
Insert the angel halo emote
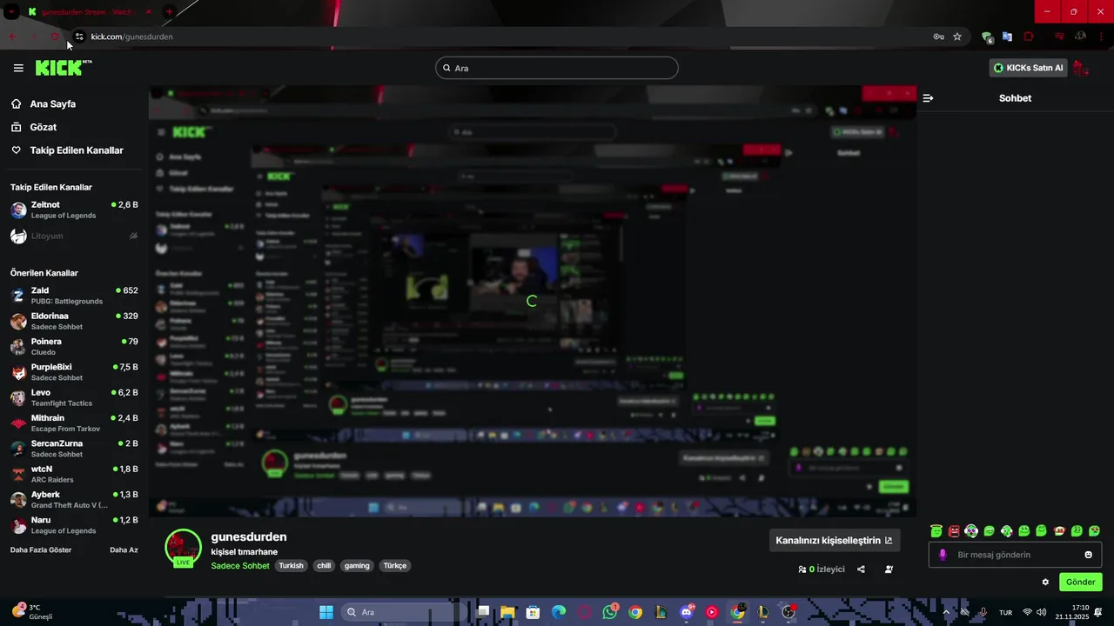click(x=936, y=531)
